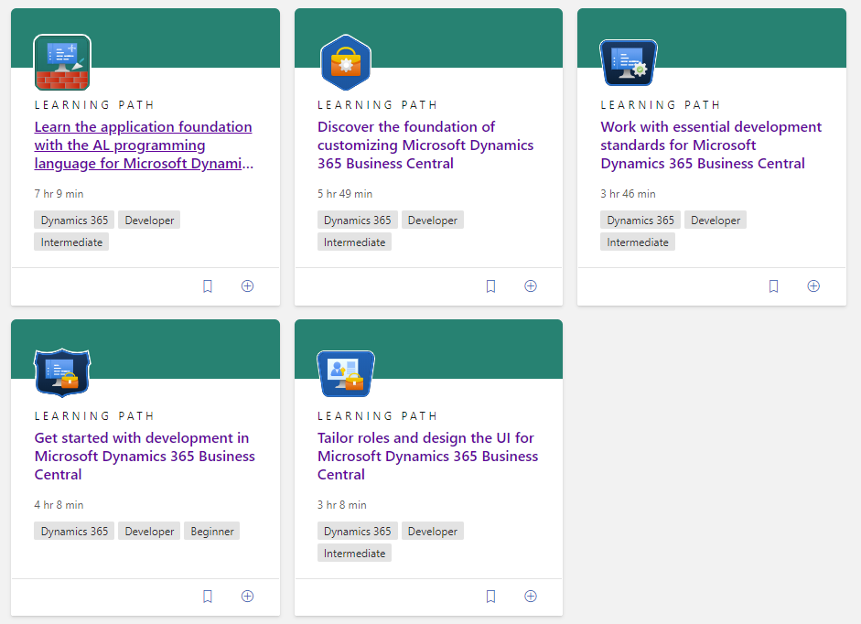Click Dynamics 365 tag on 'essential development standards' card
This screenshot has height=624, width=861.
point(640,221)
